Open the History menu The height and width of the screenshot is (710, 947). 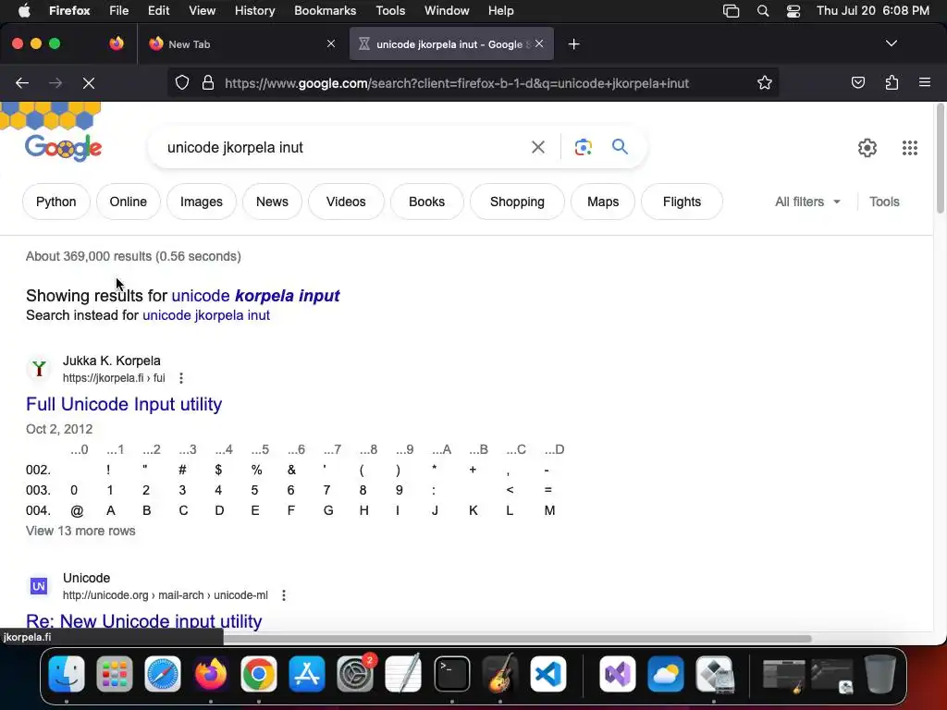click(255, 10)
